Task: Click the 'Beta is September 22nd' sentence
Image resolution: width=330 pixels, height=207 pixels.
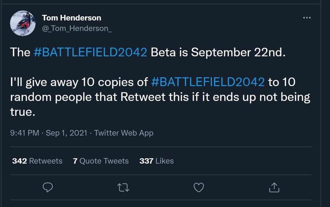Action: pos(218,53)
